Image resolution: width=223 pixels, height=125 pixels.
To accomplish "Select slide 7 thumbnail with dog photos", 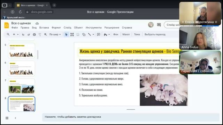I will pos(22,86).
